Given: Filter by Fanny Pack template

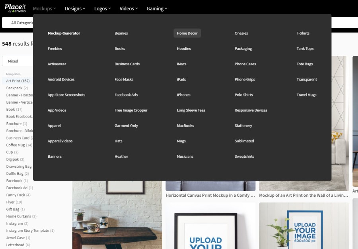Looking at the screenshot, I should coord(18,195).
